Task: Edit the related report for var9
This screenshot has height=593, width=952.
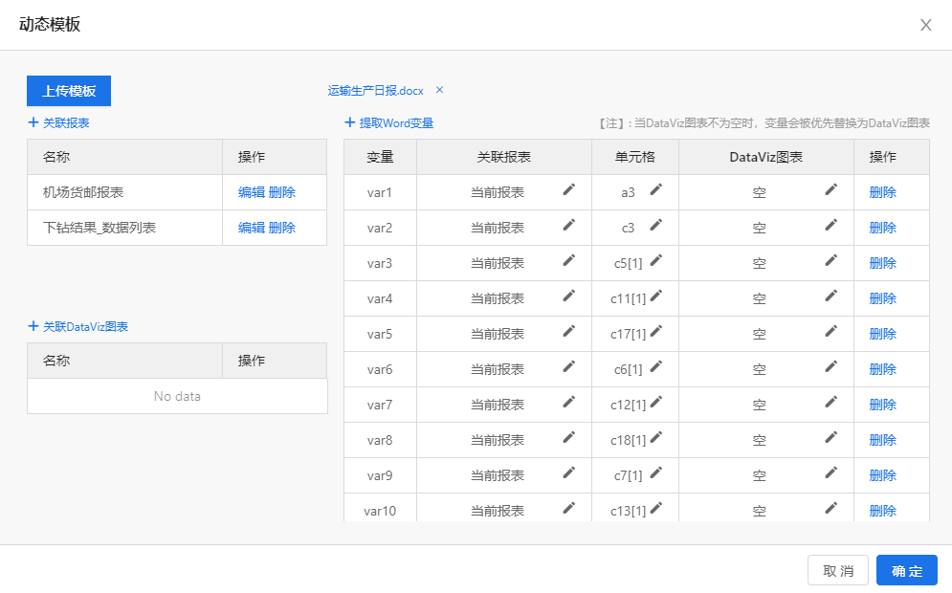Action: click(x=569, y=472)
